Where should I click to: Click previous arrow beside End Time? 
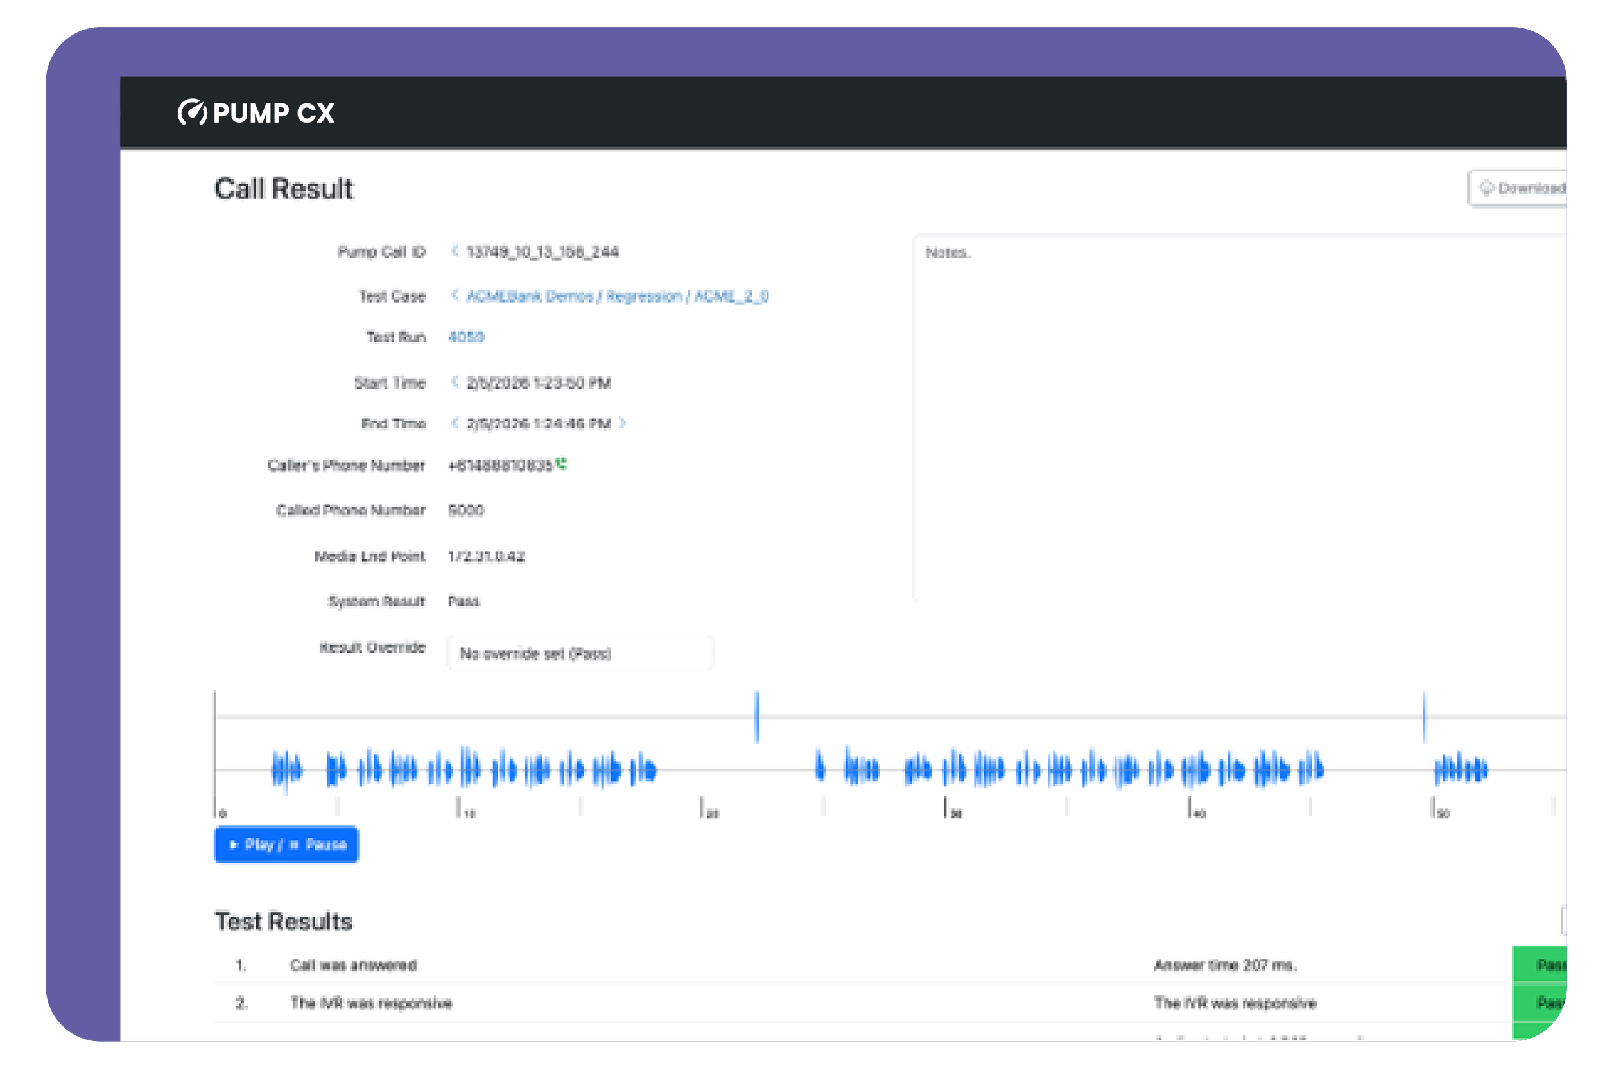[x=455, y=423]
